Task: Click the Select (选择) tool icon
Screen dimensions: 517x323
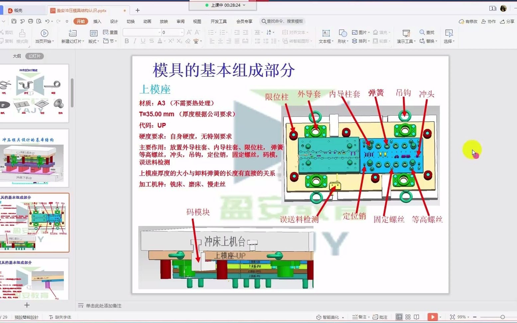Action: click(x=449, y=33)
